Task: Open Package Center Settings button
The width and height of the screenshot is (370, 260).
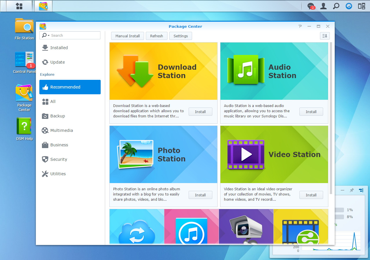Action: click(181, 36)
